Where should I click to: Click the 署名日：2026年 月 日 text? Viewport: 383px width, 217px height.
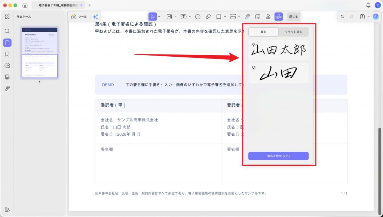click(x=120, y=134)
